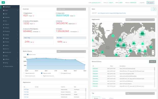Go to previous news item arrow
The height and width of the screenshot is (99, 158).
coord(152,9)
